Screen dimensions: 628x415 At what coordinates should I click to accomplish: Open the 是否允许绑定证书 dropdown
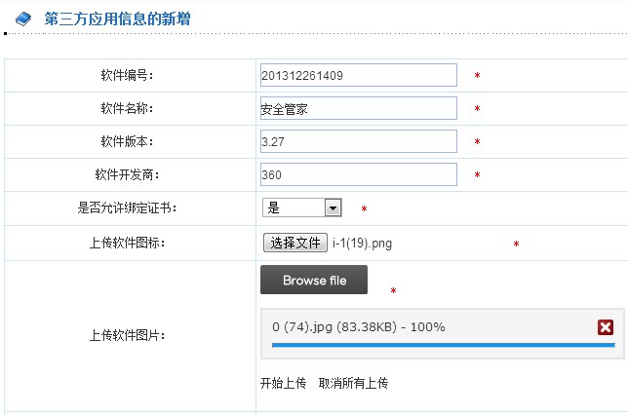point(302,207)
